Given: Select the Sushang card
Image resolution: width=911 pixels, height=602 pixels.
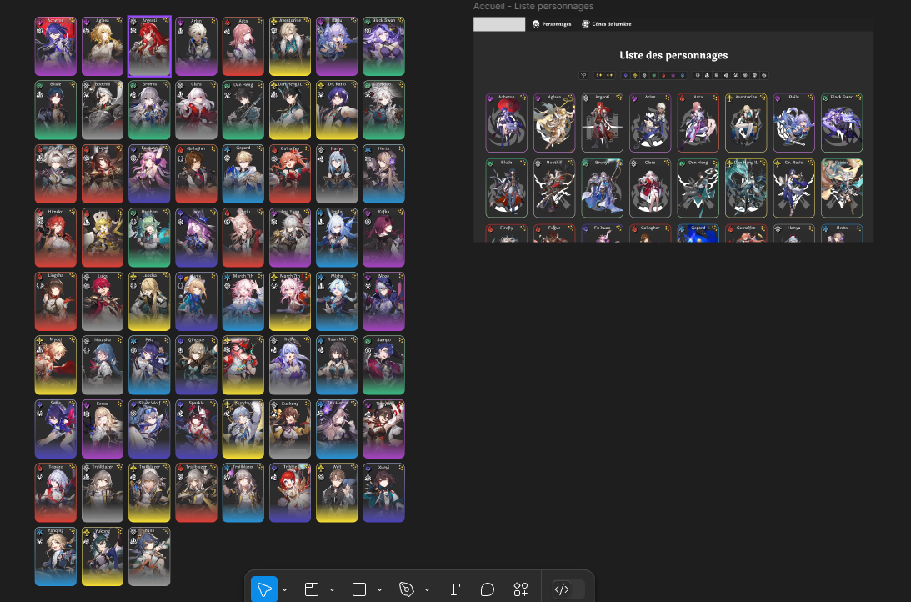Looking at the screenshot, I should (x=290, y=429).
